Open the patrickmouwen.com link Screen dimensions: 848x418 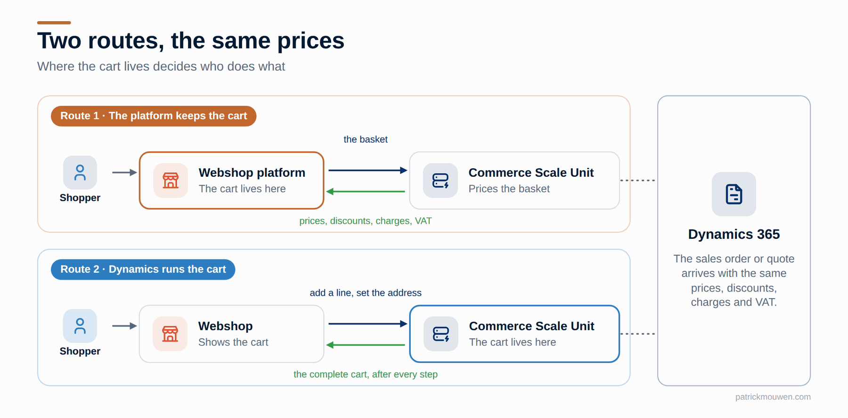click(773, 397)
